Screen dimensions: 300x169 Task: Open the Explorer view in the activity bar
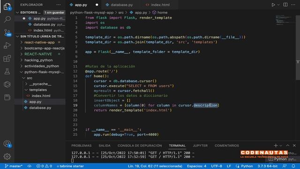(x=7, y=7)
